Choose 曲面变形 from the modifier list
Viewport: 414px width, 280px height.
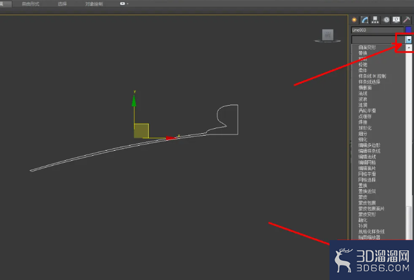coord(367,47)
